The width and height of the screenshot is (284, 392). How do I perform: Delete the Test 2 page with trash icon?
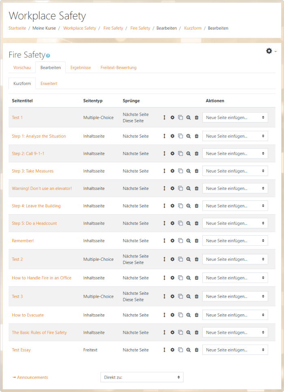tap(197, 259)
